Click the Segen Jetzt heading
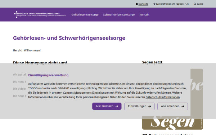Viewport: 216px width, 135px height. click(152, 62)
